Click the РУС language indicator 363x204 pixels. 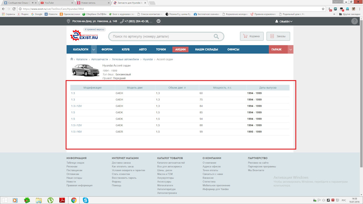[x=344, y=200]
